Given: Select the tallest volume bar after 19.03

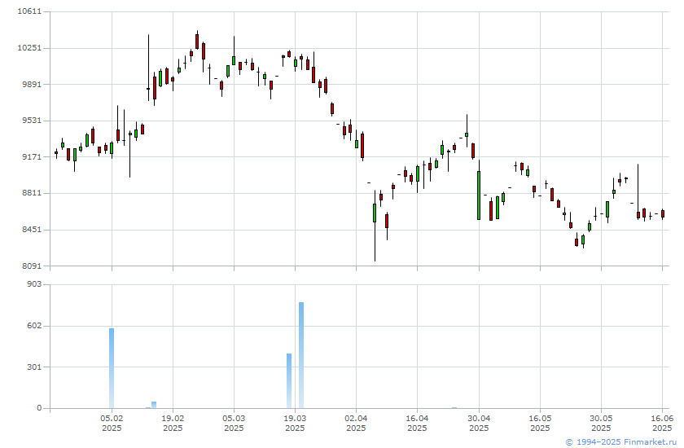Looking at the screenshot, I should tap(301, 355).
